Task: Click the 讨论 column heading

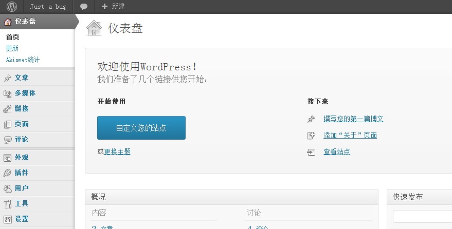Action: point(254,213)
